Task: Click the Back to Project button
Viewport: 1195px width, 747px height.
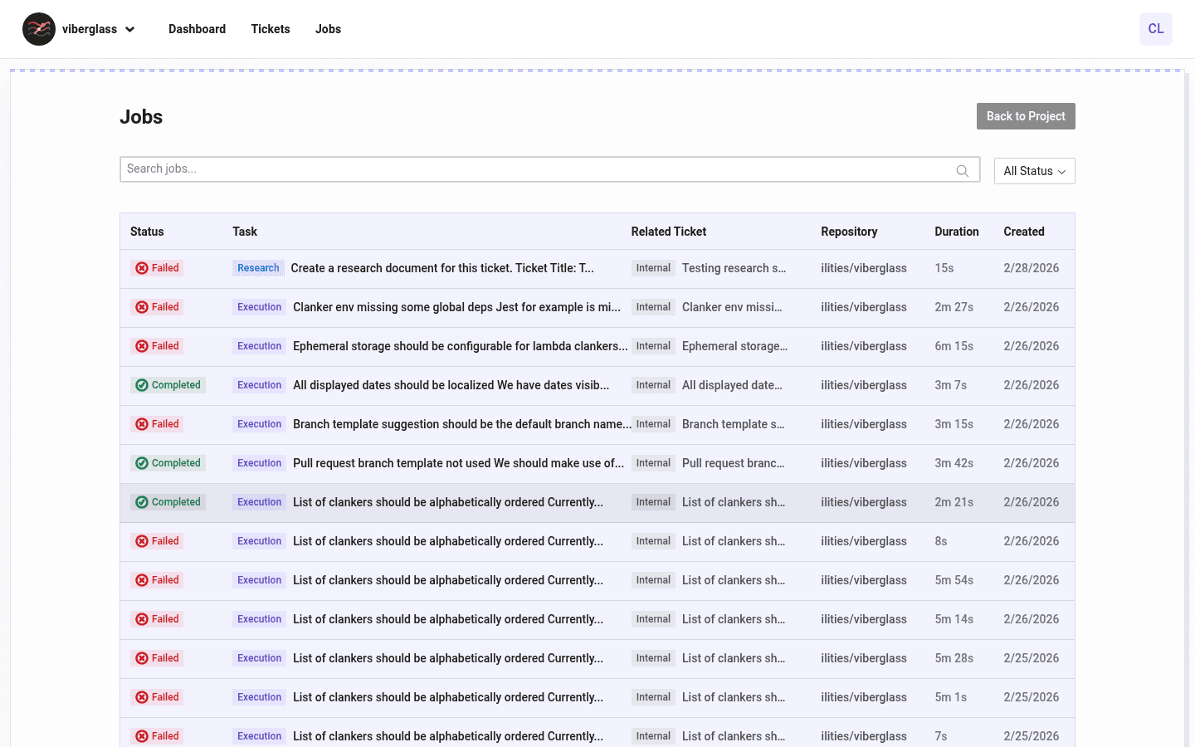Action: coord(1026,116)
